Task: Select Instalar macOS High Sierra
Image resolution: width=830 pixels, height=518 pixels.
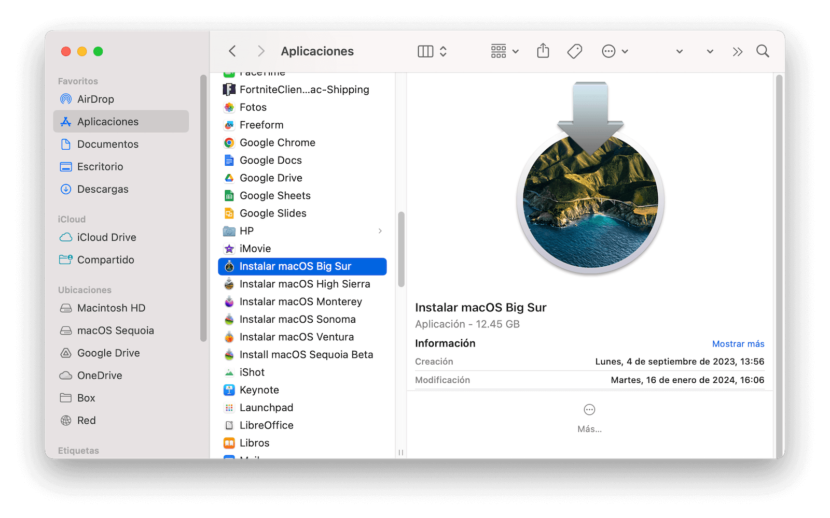Action: pyautogui.click(x=302, y=284)
